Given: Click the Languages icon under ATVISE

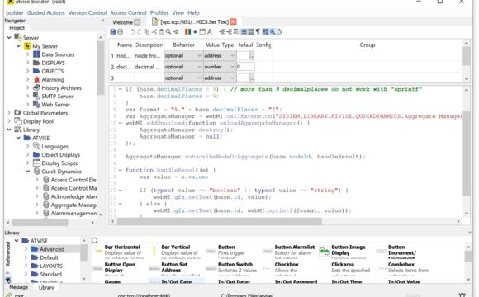Looking at the screenshot, I should pos(36,146).
